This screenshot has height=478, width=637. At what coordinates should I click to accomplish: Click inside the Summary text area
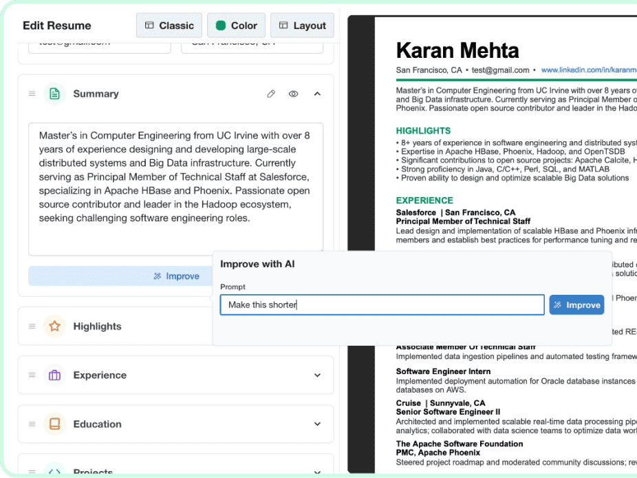[176, 189]
